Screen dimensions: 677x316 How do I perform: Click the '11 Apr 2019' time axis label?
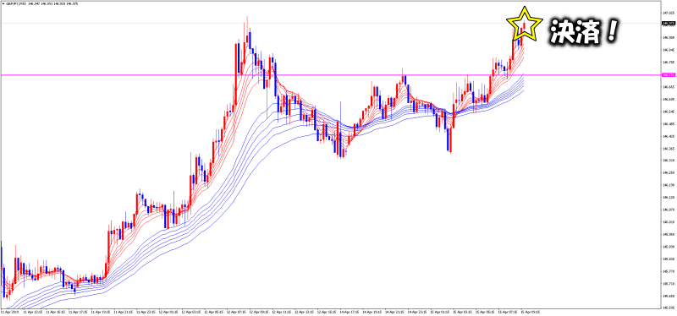pyautogui.click(x=8, y=311)
